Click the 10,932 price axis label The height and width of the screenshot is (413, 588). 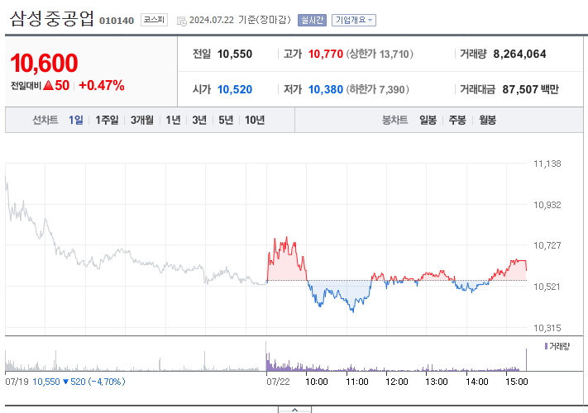(x=547, y=205)
